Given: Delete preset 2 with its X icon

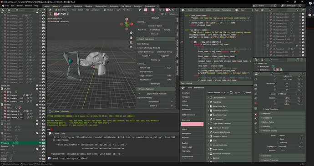Looking at the screenshot, I should click(172, 106).
